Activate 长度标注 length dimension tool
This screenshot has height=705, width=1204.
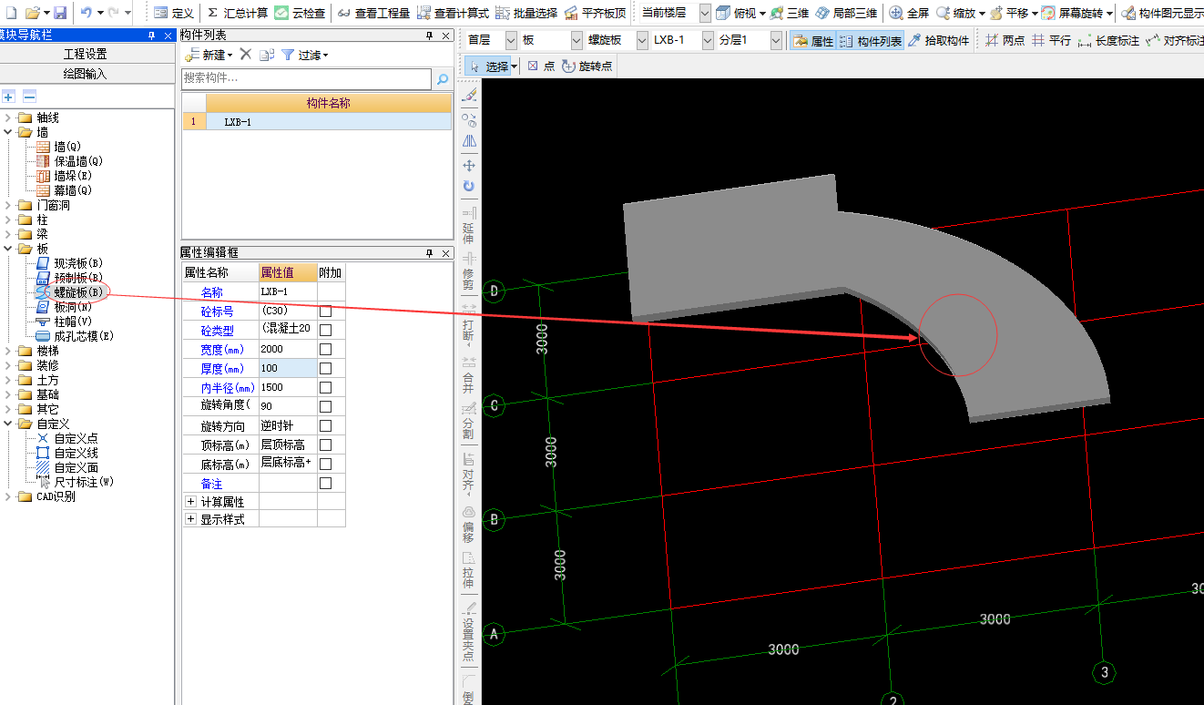click(x=1108, y=41)
